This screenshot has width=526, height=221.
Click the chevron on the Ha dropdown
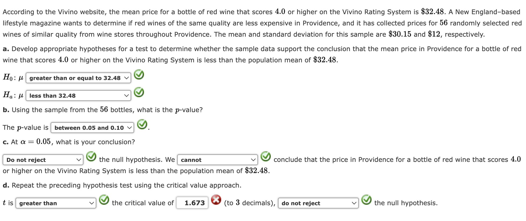coord(126,96)
